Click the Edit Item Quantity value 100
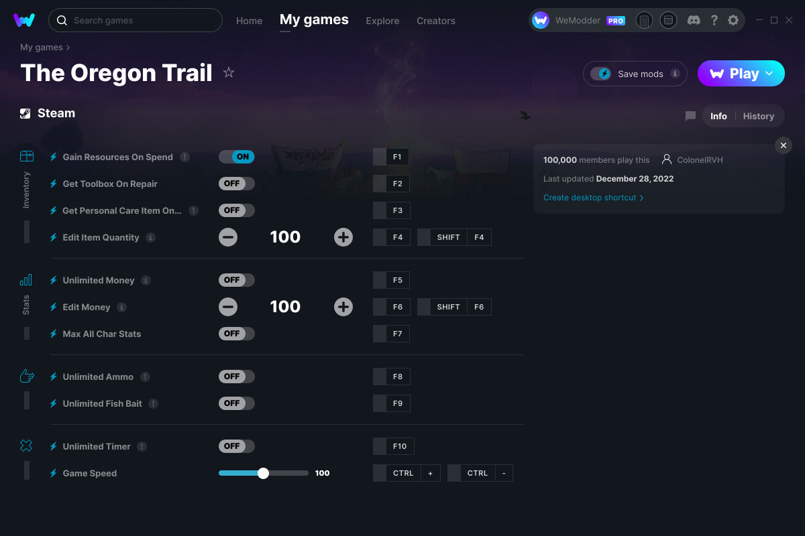The height and width of the screenshot is (536, 805). [285, 237]
